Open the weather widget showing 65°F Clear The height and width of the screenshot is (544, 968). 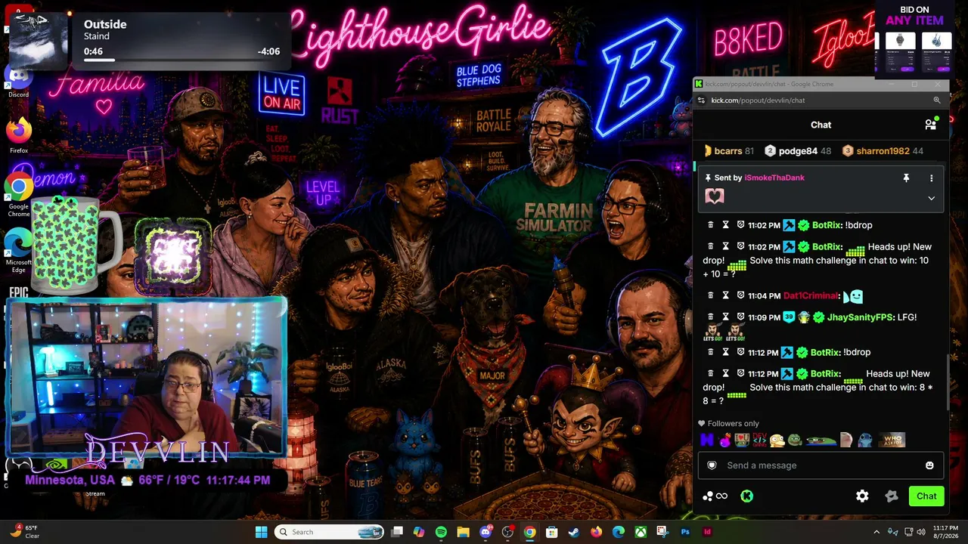point(24,532)
